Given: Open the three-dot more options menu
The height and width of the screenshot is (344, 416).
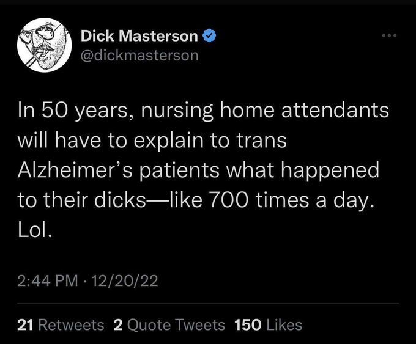Looking at the screenshot, I should [389, 35].
